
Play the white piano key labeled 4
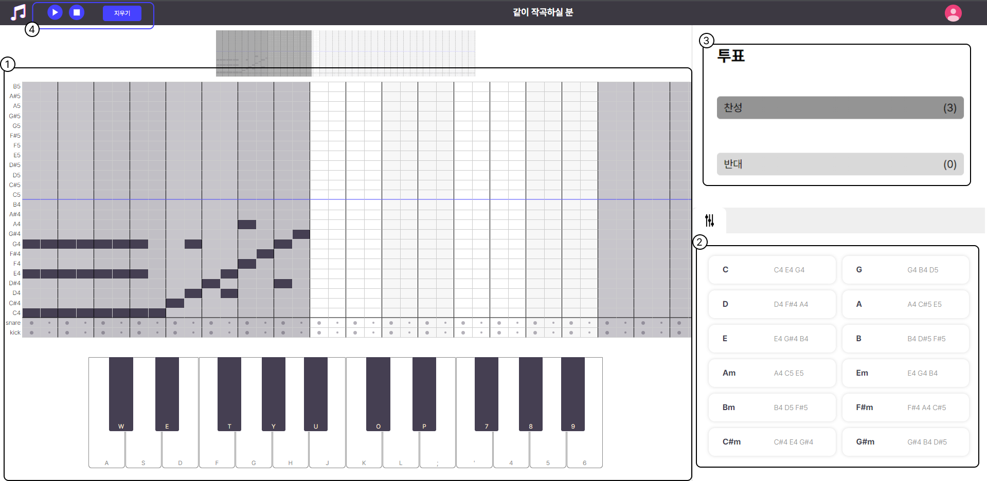point(511,450)
